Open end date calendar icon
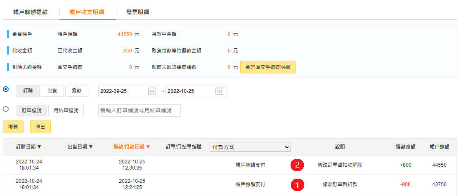The width and height of the screenshot is (459, 196). tap(219, 91)
